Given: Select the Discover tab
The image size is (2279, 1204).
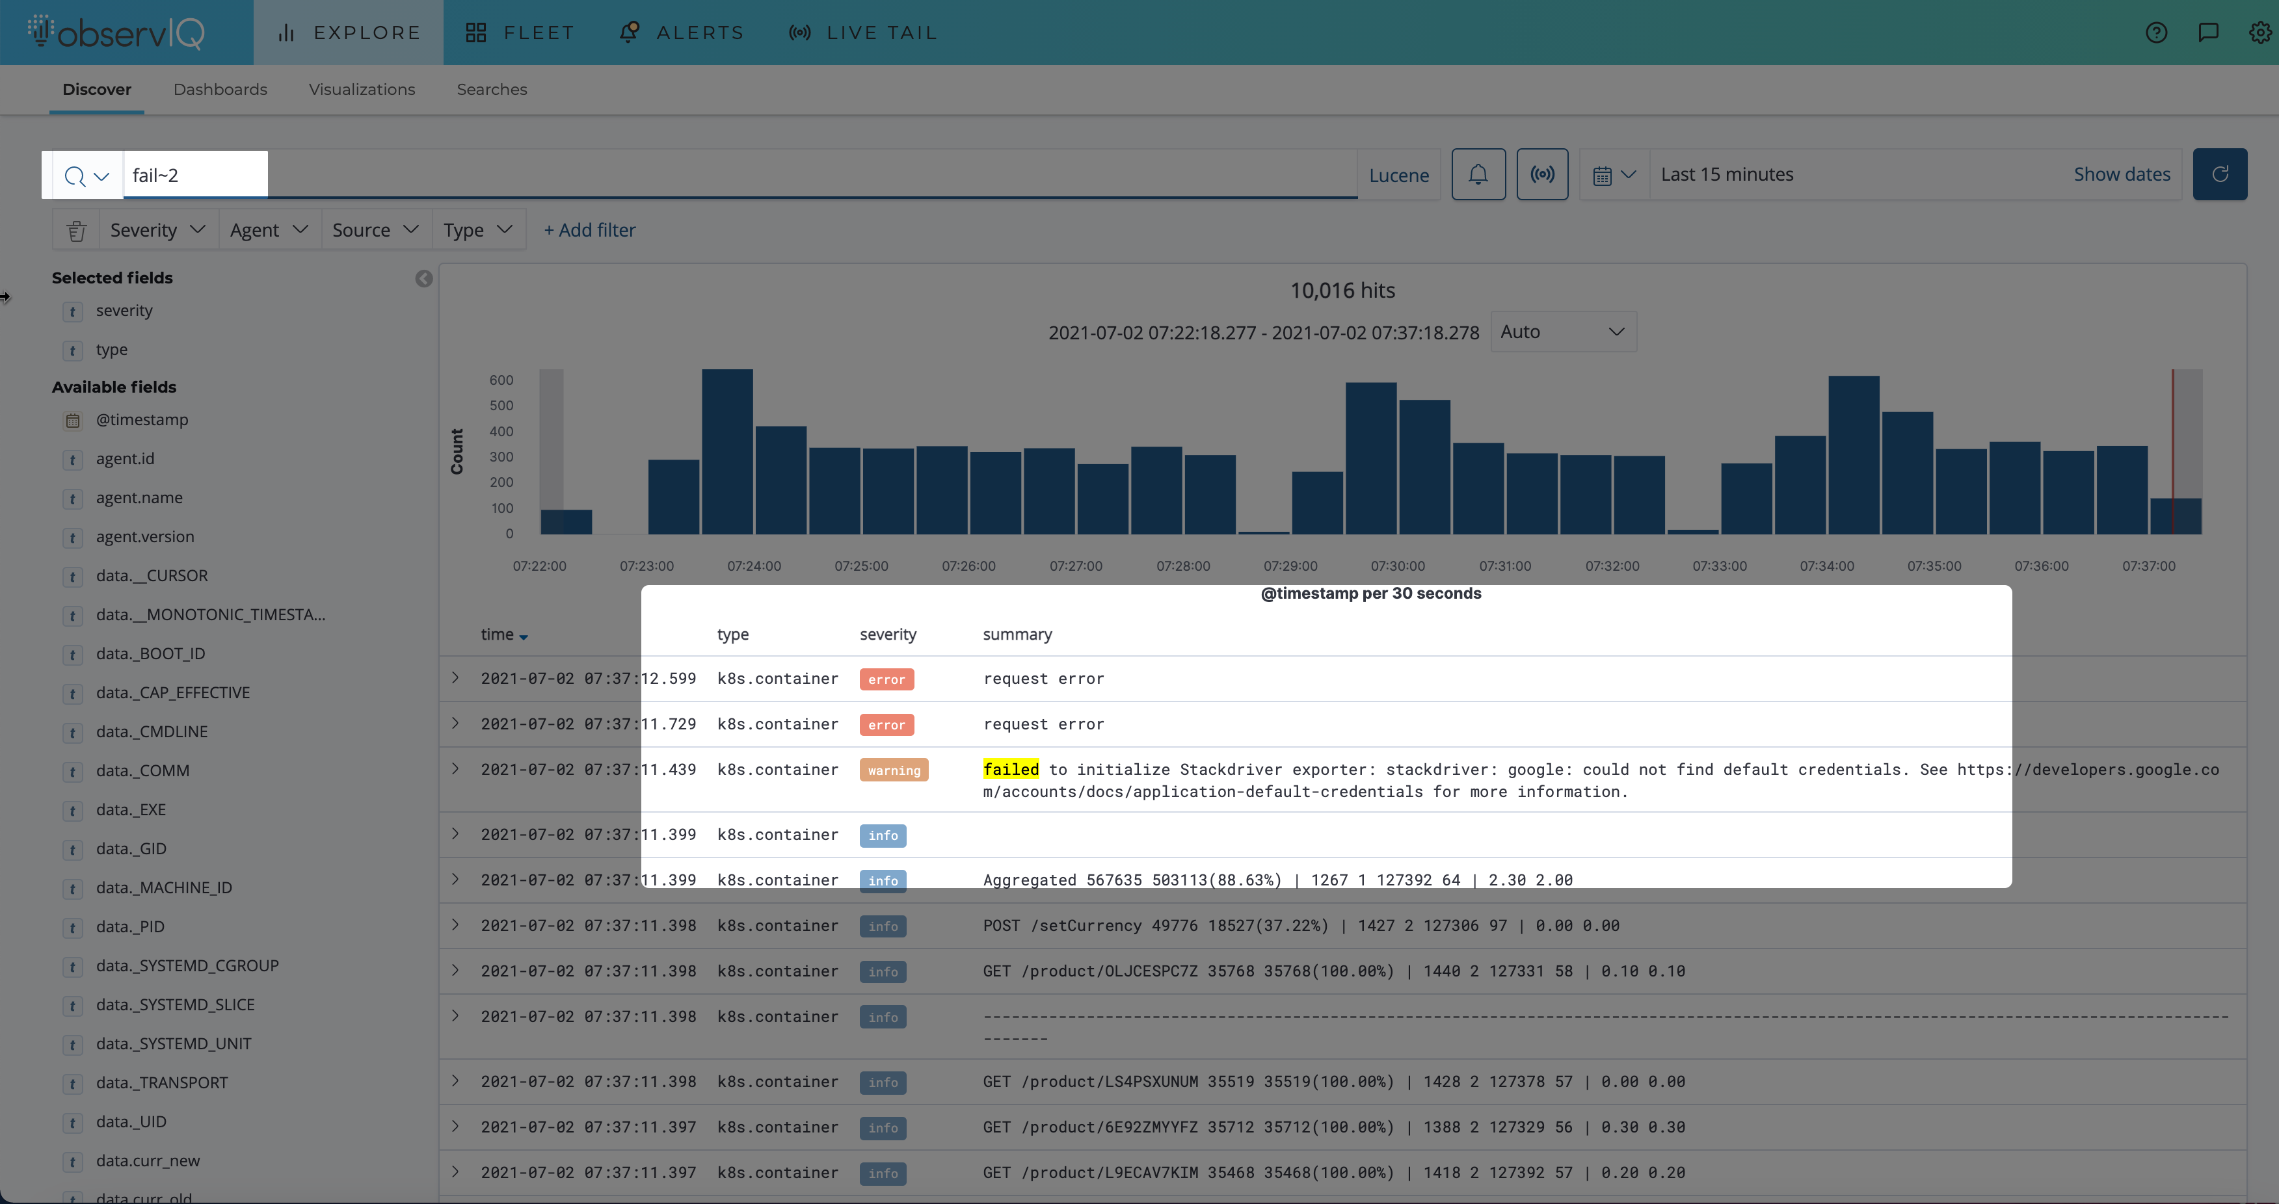Looking at the screenshot, I should tap(96, 89).
